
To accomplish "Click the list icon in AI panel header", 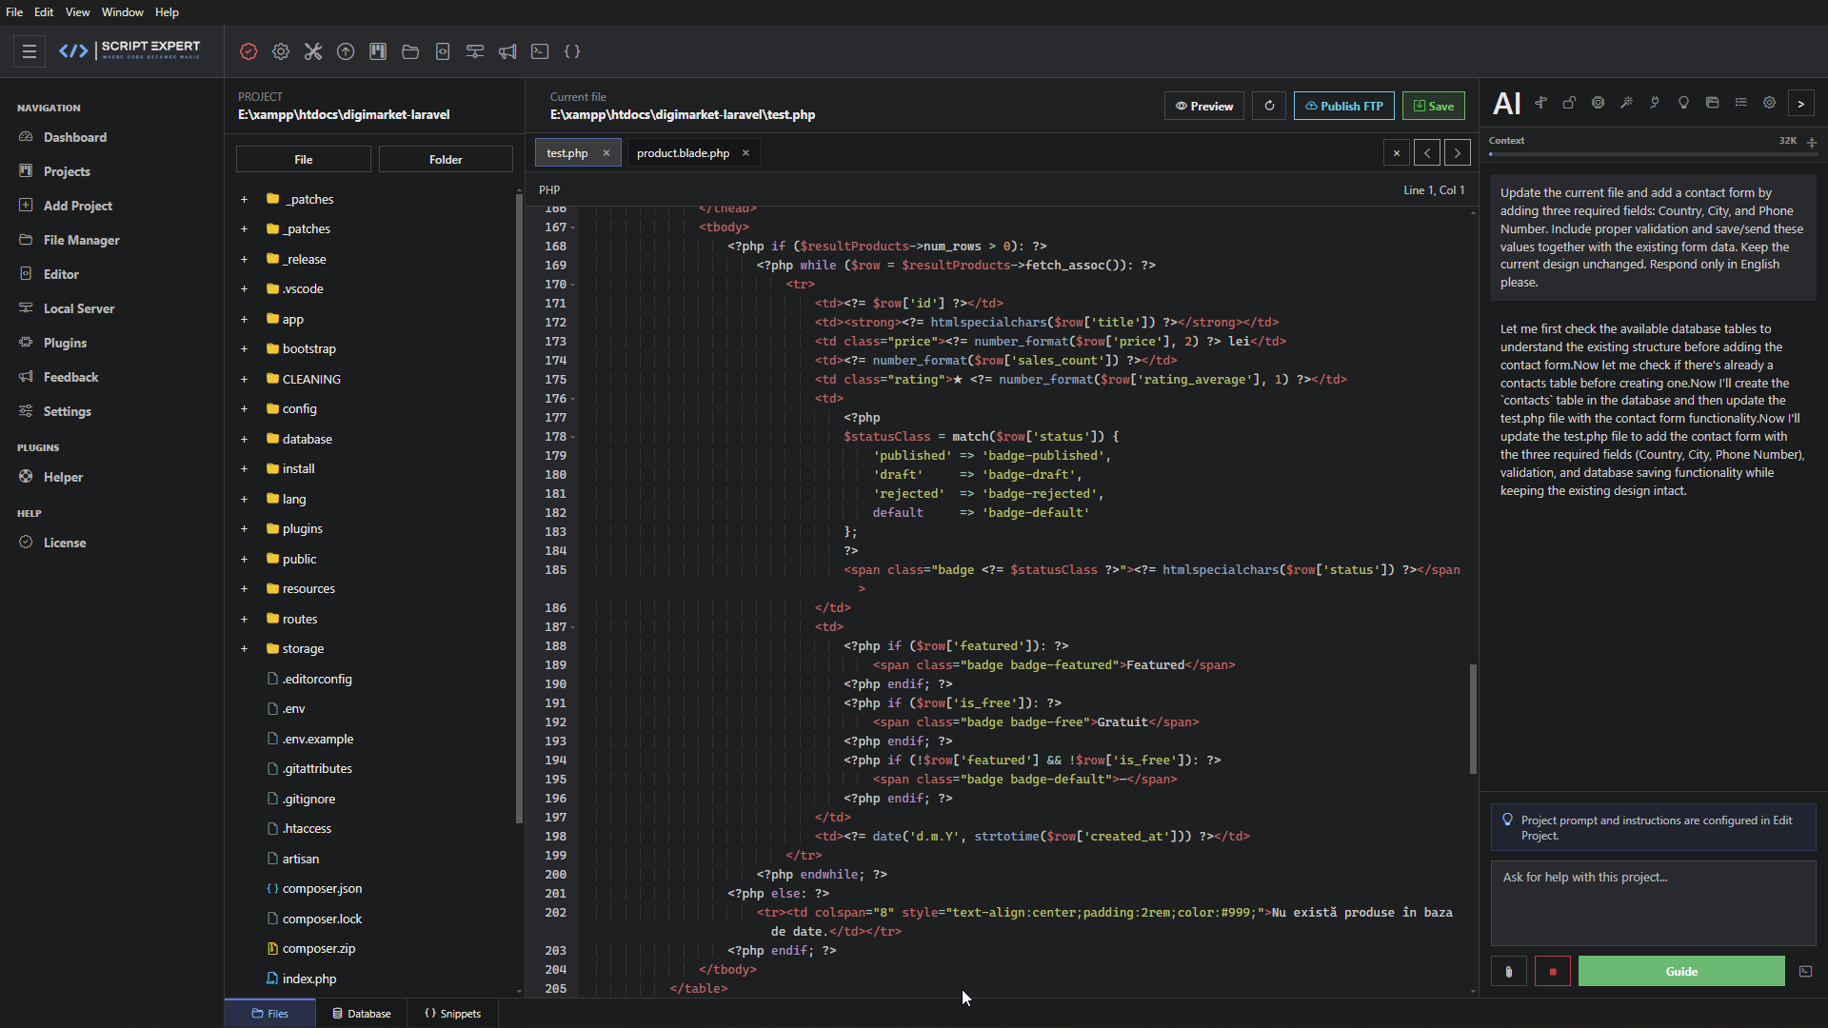I will pyautogui.click(x=1740, y=103).
